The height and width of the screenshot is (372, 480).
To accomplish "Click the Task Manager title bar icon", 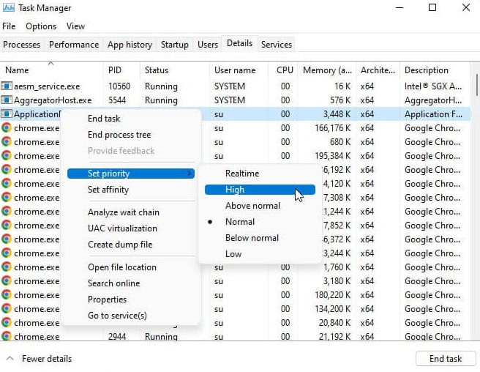I will click(x=8, y=7).
